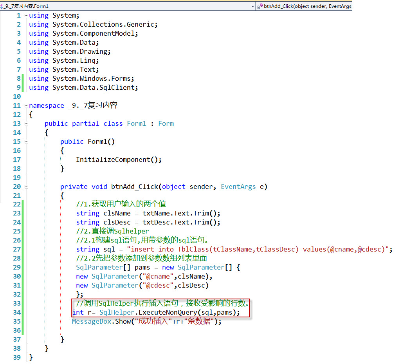Click 'EventArgs' type on line 20

[x=238, y=187]
